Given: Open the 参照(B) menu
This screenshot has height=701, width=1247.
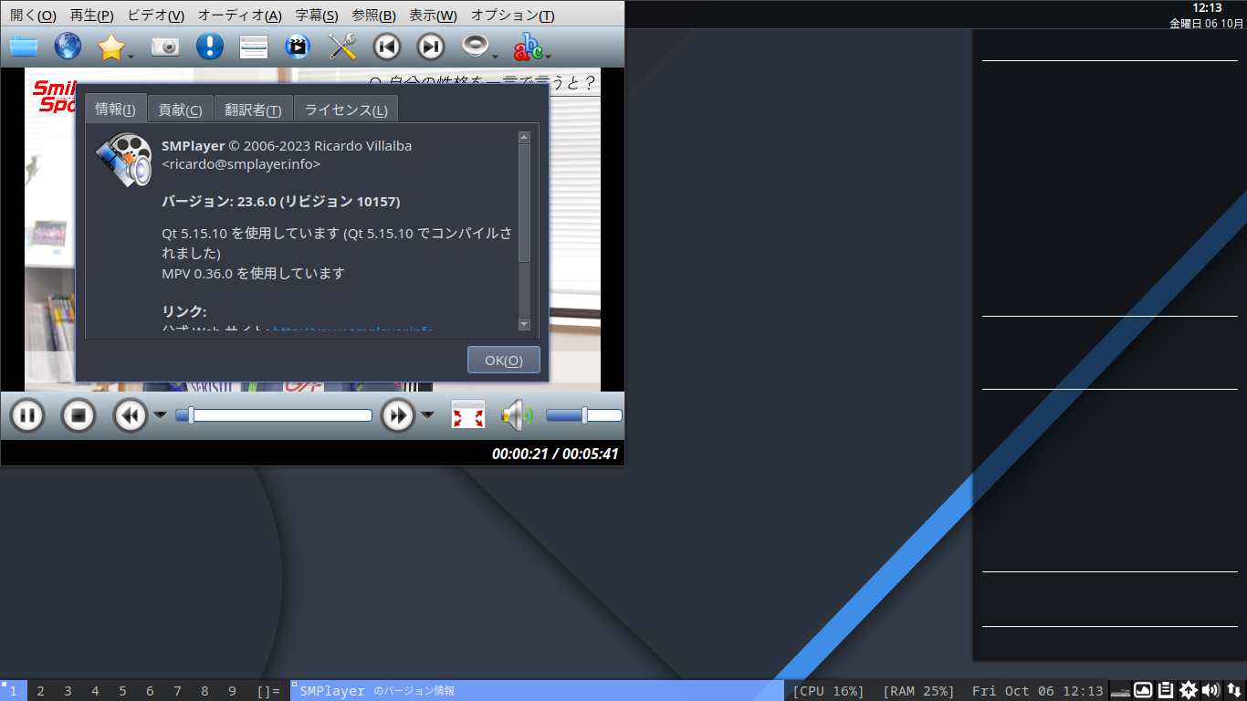Looking at the screenshot, I should (x=373, y=15).
